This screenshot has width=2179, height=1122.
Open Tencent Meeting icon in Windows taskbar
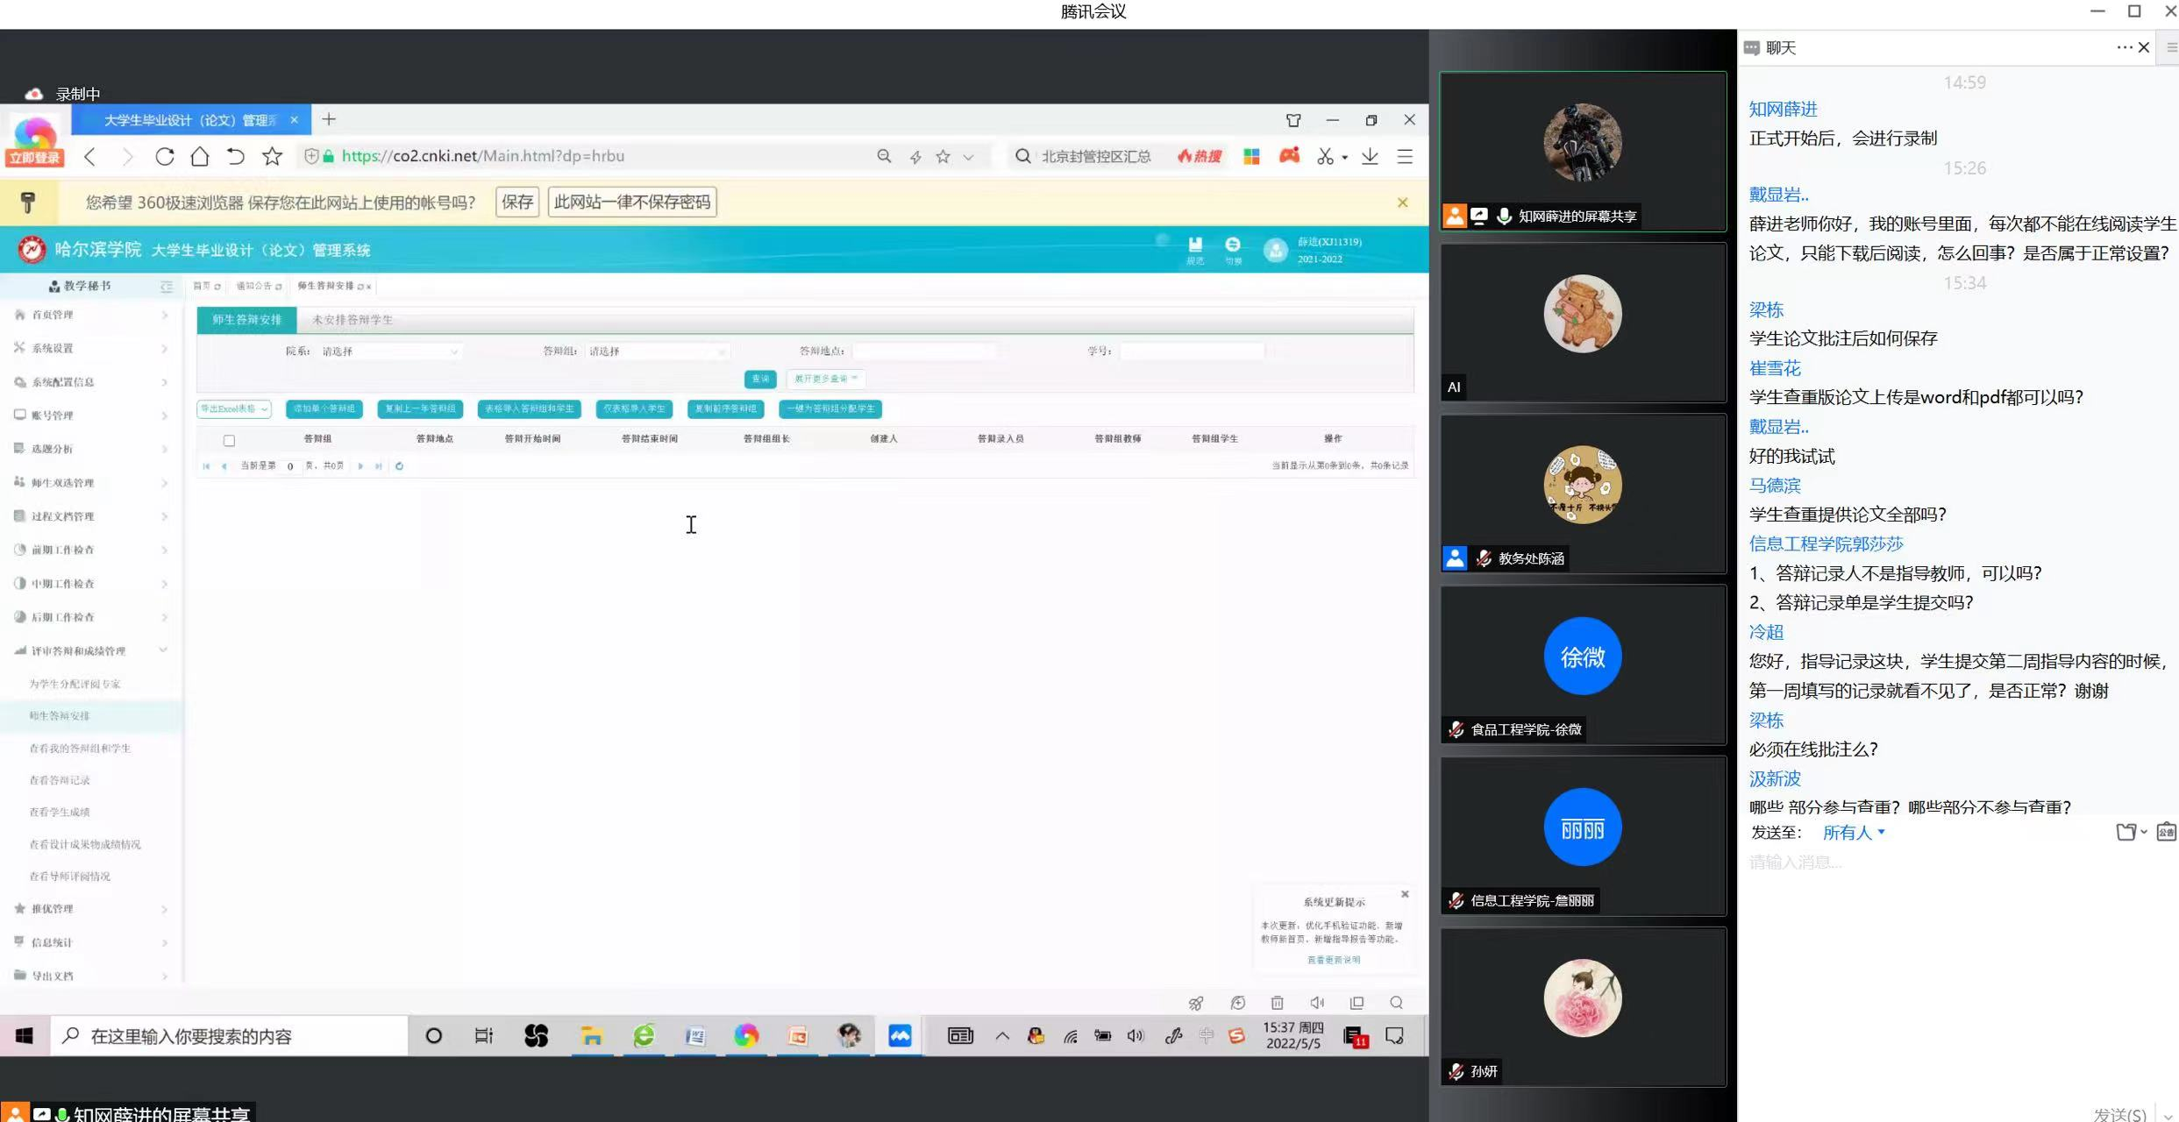click(900, 1036)
